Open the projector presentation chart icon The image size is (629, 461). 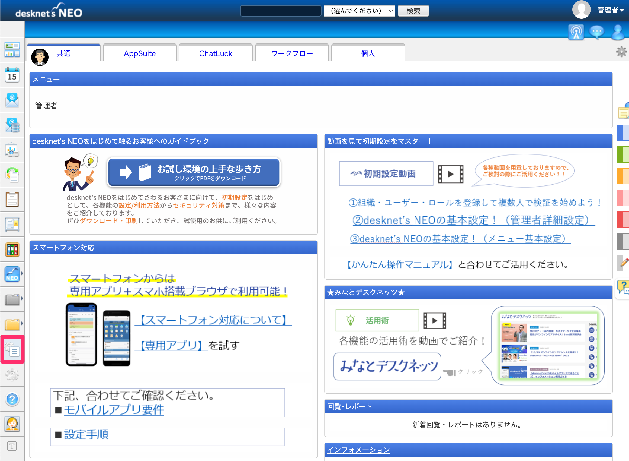click(12, 150)
